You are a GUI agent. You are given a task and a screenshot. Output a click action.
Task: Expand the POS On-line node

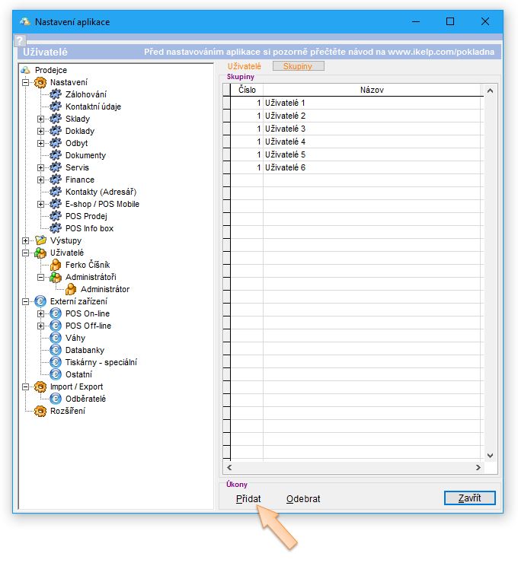[41, 313]
